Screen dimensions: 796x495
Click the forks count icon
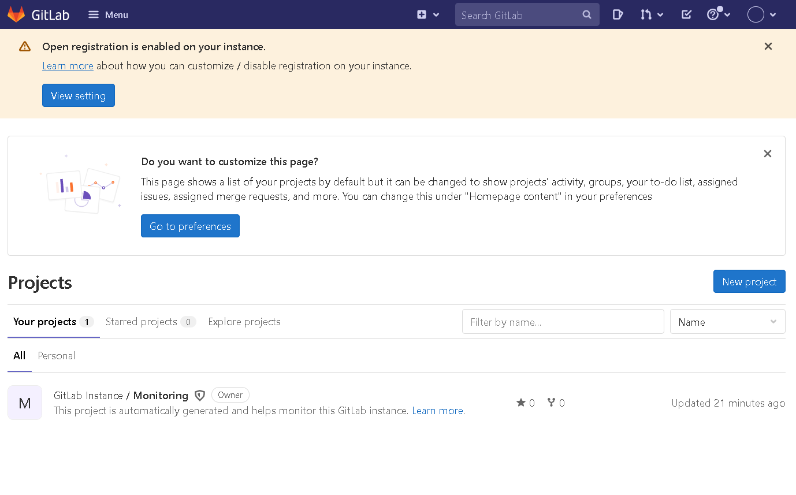tap(551, 403)
